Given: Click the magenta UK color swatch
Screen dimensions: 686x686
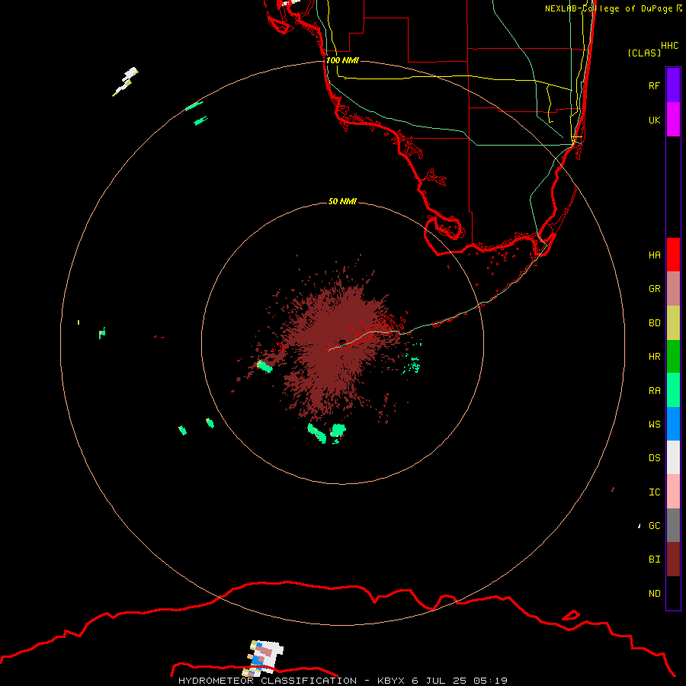Looking at the screenshot, I should [x=673, y=120].
